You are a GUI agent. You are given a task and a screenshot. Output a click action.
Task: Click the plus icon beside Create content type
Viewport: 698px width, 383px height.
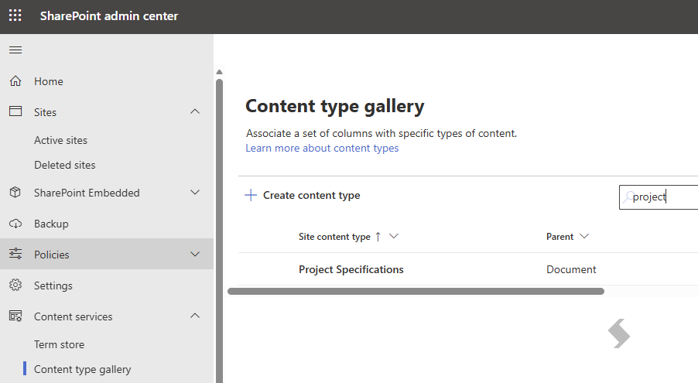(251, 195)
